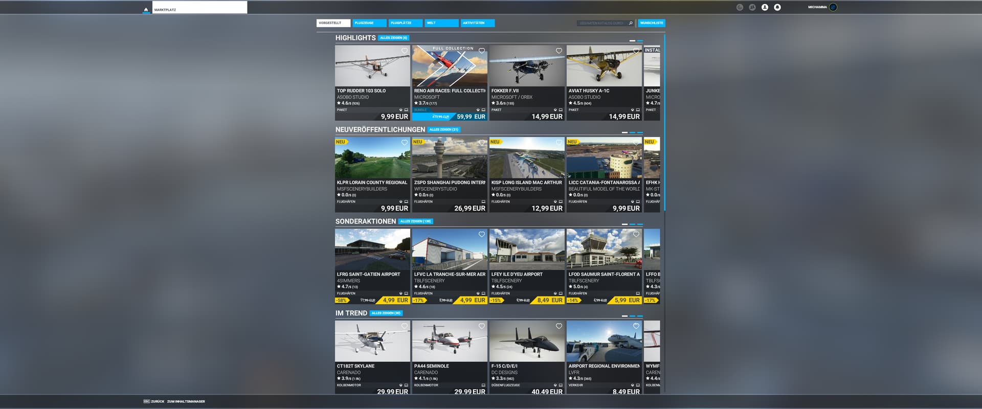The height and width of the screenshot is (409, 982).
Task: Show all 139 Sonderaktionen items
Action: (416, 221)
